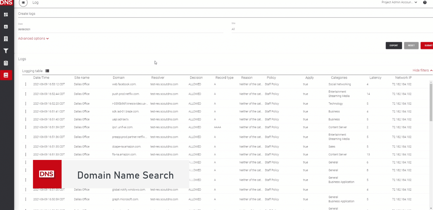The image size is (433, 210).
Task: Select the ips1.unifi-ai.com. domain cell
Action: coord(122,127)
